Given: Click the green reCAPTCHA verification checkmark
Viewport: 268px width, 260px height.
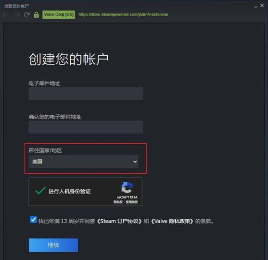Looking at the screenshot, I should tap(41, 190).
